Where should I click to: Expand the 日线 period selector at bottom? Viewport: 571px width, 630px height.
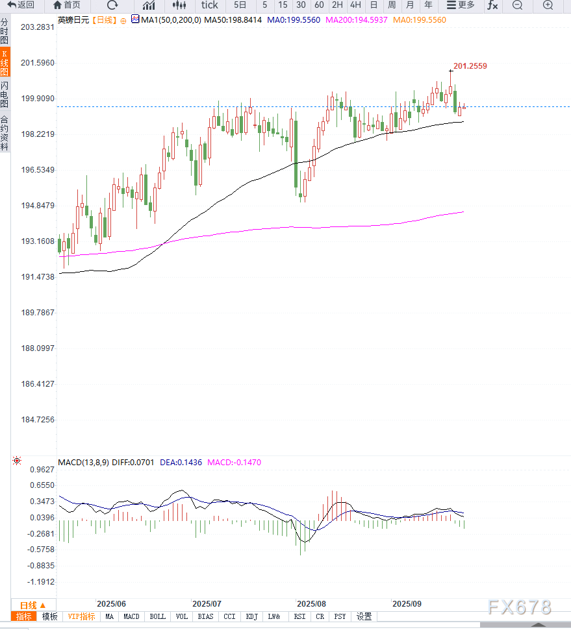coord(32,605)
